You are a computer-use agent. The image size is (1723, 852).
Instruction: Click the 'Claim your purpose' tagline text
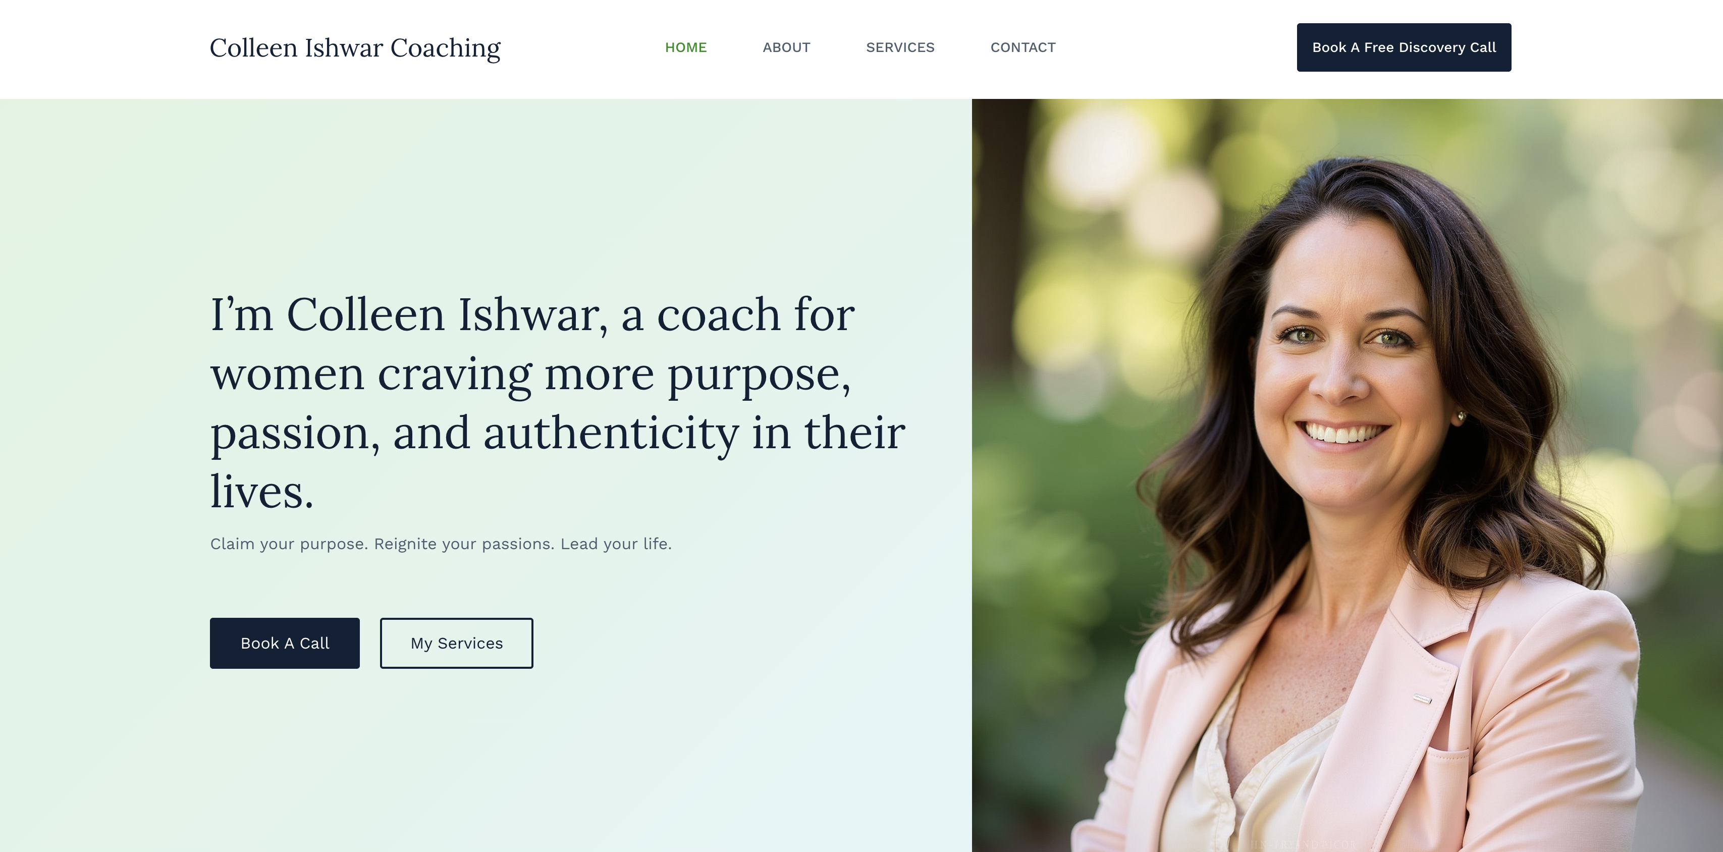click(x=441, y=544)
